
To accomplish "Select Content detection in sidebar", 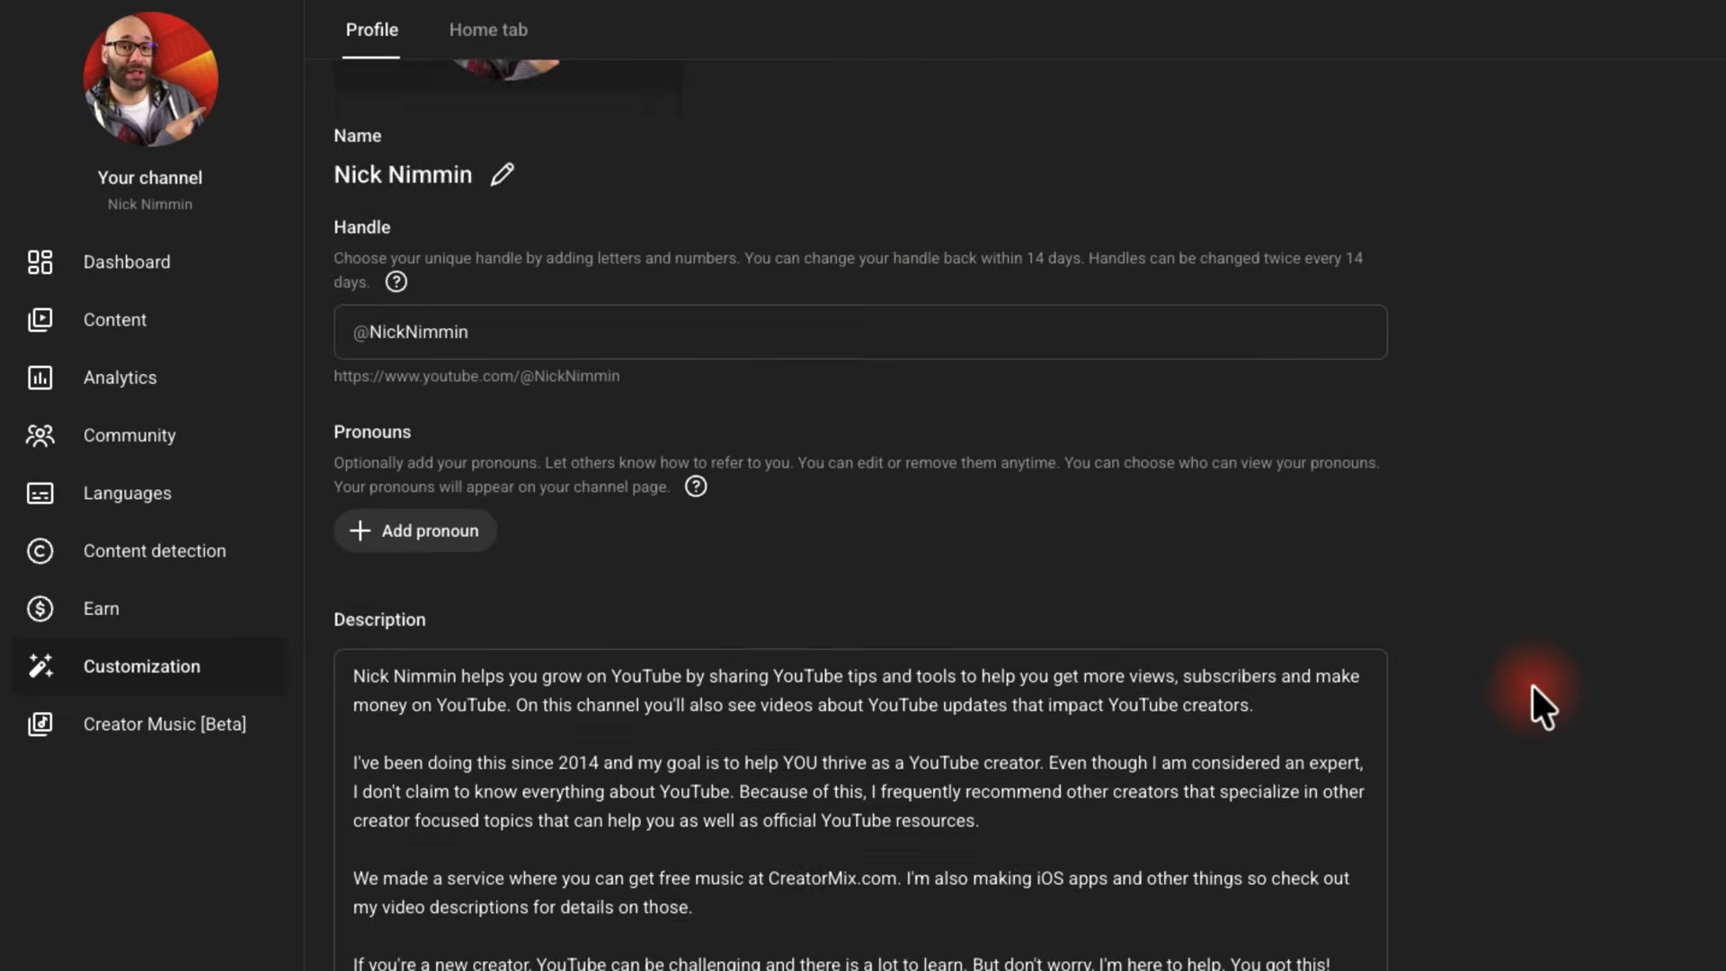I will pyautogui.click(x=155, y=551).
